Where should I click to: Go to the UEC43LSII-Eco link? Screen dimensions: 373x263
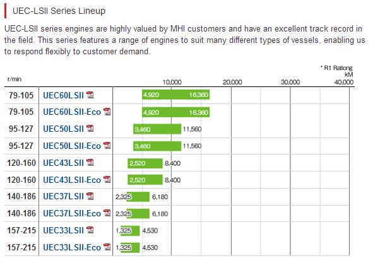click(72, 180)
